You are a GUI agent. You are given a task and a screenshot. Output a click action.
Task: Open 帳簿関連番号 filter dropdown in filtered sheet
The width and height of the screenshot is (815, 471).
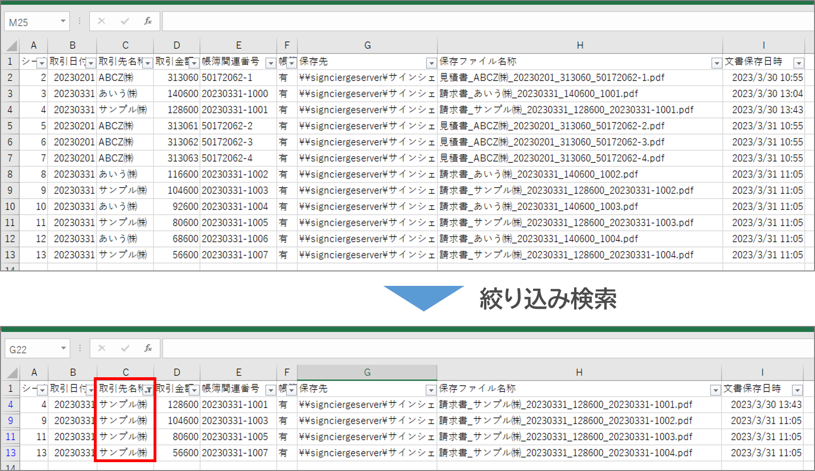(x=270, y=390)
